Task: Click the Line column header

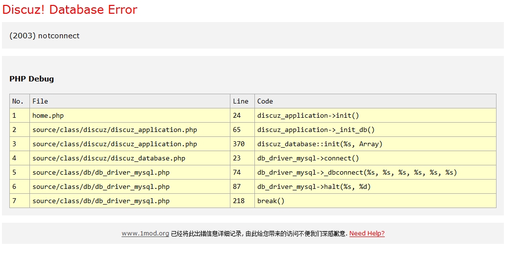Action: pyautogui.click(x=241, y=101)
